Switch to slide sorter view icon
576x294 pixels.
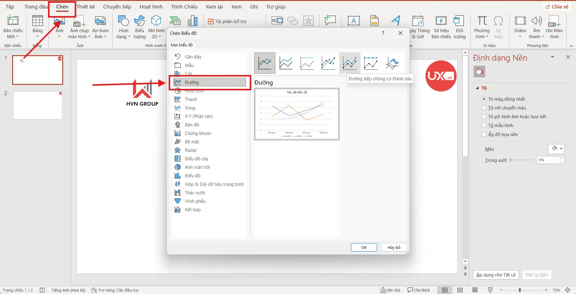(460, 290)
